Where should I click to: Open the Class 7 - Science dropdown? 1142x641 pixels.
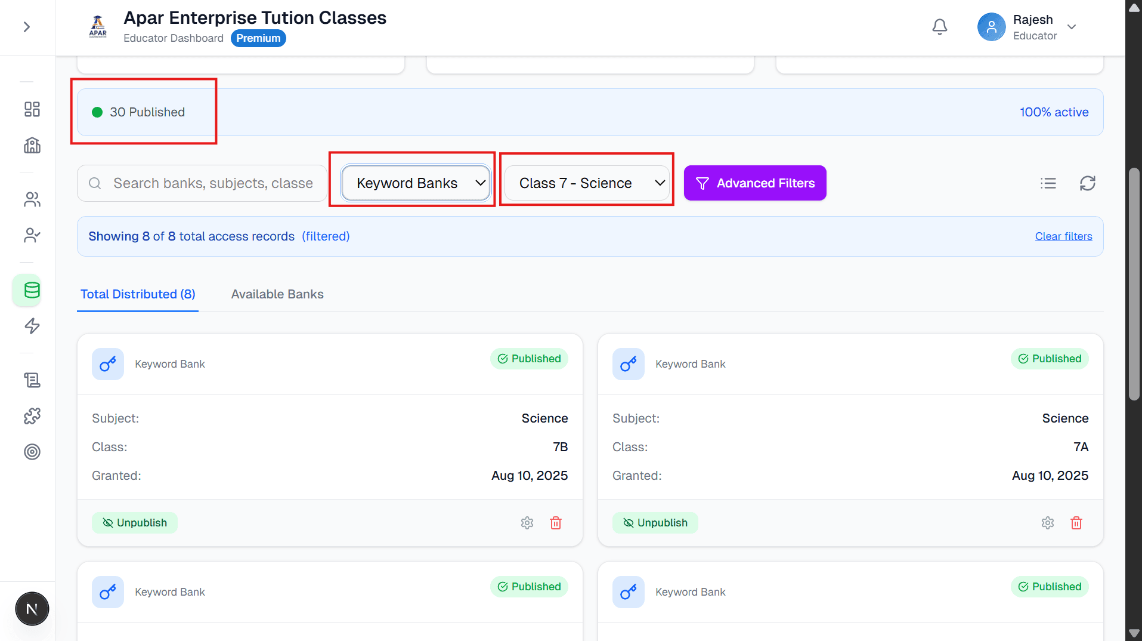587,183
